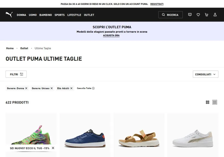This screenshot has height=157, width=224.
Task: Click the Ricerca search field
Action: (x=170, y=15)
